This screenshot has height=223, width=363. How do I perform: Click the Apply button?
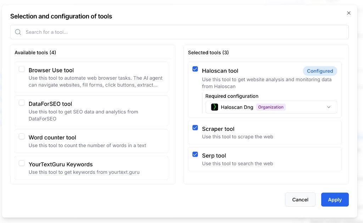[x=335, y=200]
